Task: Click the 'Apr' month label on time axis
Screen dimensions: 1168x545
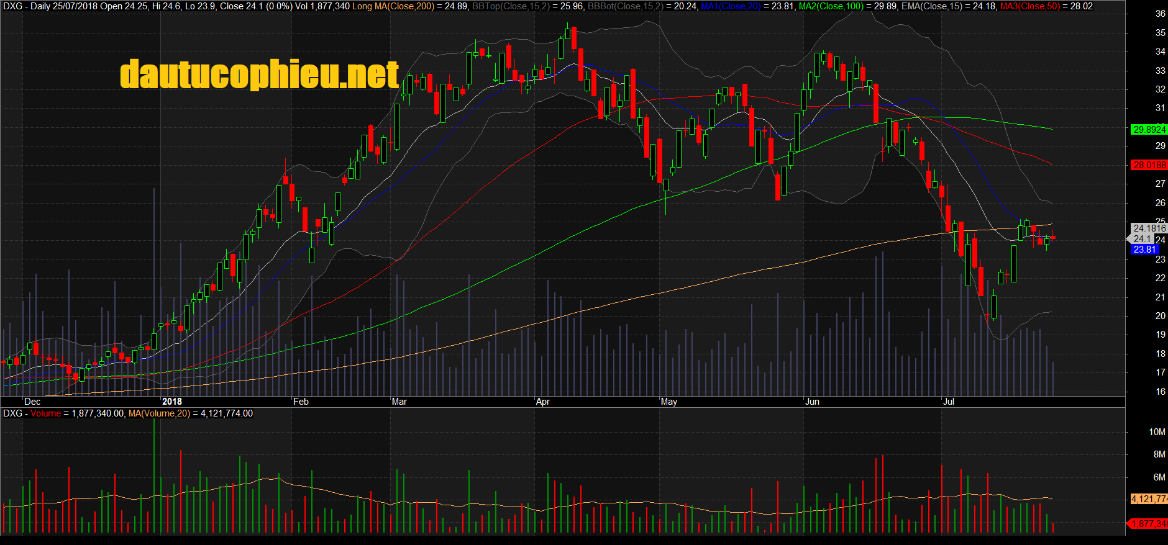Action: (543, 402)
